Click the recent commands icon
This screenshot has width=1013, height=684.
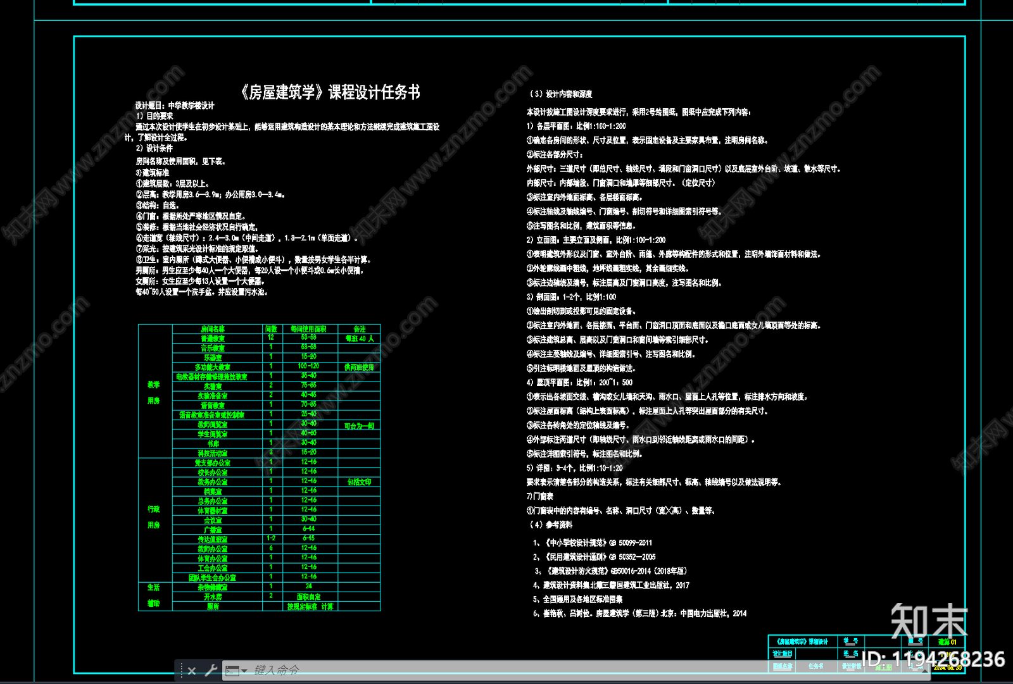coord(232,671)
